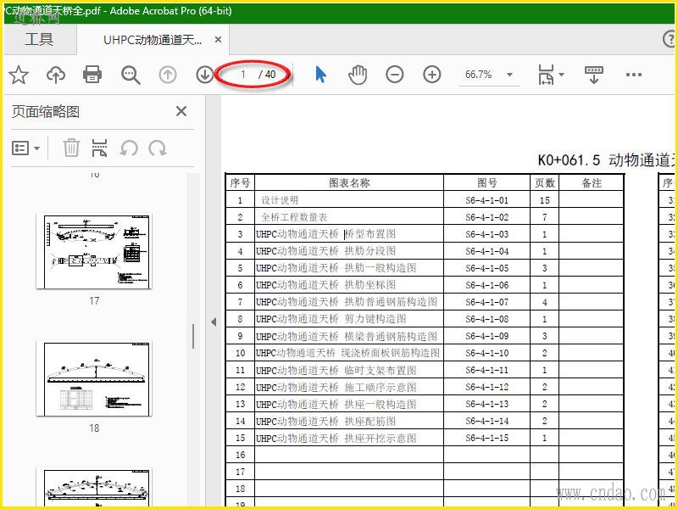Click the print pages icon in thumbnail panel

point(99,148)
